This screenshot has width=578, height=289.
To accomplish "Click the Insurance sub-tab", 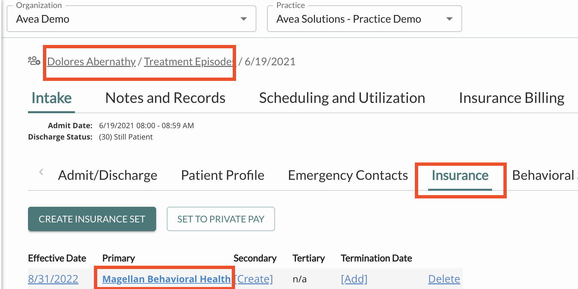I will tap(460, 176).
